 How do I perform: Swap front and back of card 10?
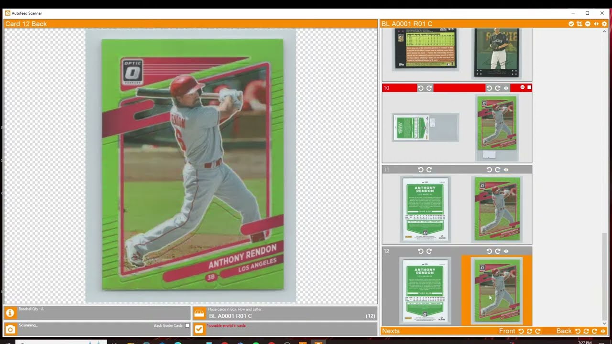[506, 88]
